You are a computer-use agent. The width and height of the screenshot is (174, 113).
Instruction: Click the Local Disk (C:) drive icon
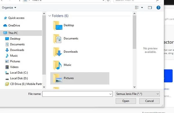(7, 73)
